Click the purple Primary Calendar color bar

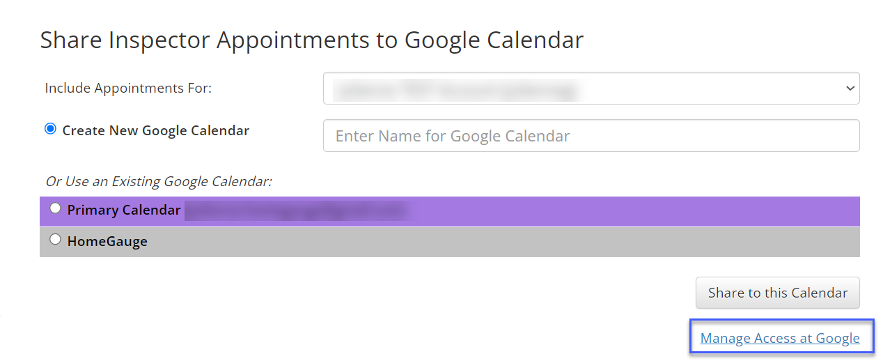click(x=627, y=211)
